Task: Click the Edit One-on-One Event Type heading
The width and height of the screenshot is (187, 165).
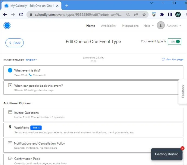Action: click(x=94, y=42)
